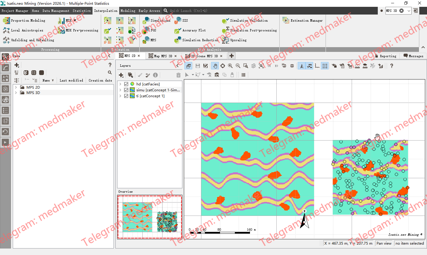427x255 pixels.
Task: Toggle simu [catConcept 1-Sim...] layer visibility checkbox
Action: tap(126, 90)
